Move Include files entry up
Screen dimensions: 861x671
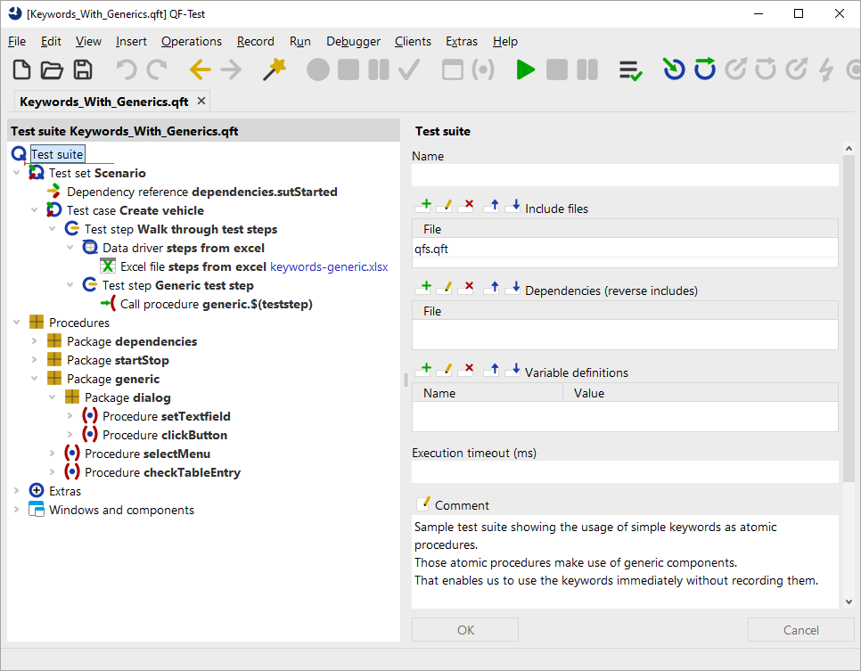coord(491,206)
